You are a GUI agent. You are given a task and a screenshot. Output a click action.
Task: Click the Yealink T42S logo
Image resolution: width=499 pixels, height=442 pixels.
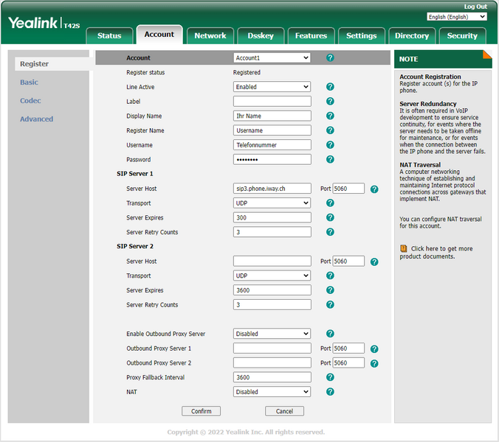tap(44, 23)
